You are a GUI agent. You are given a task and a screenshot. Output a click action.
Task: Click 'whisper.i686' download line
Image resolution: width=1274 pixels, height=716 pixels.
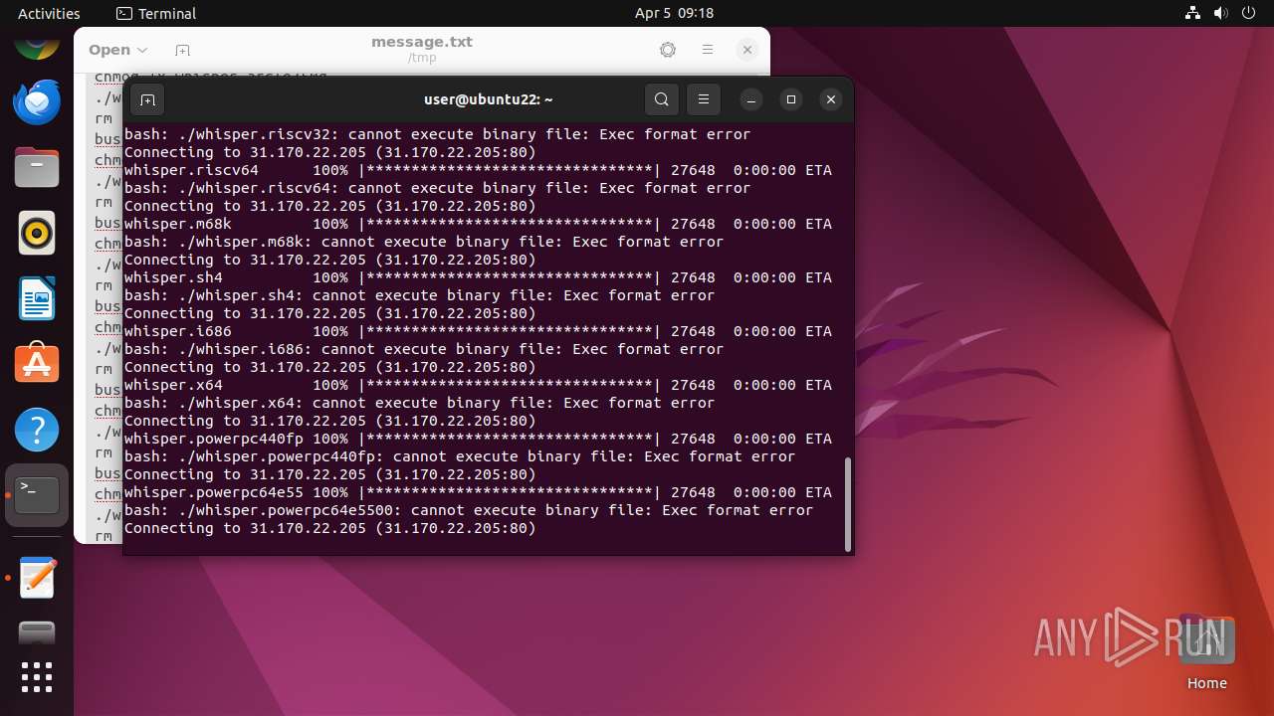(x=478, y=331)
